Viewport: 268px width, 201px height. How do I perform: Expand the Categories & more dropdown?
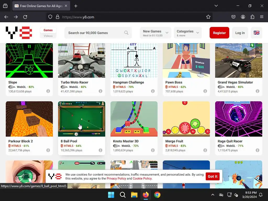[188, 33]
